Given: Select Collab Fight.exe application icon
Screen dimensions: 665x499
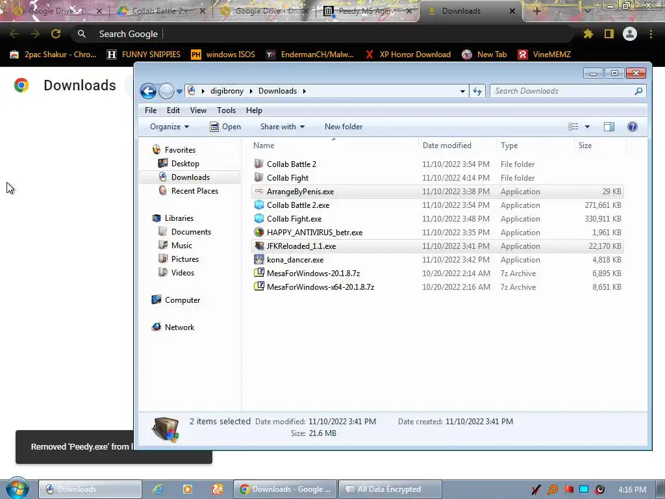Looking at the screenshot, I should coord(259,218).
